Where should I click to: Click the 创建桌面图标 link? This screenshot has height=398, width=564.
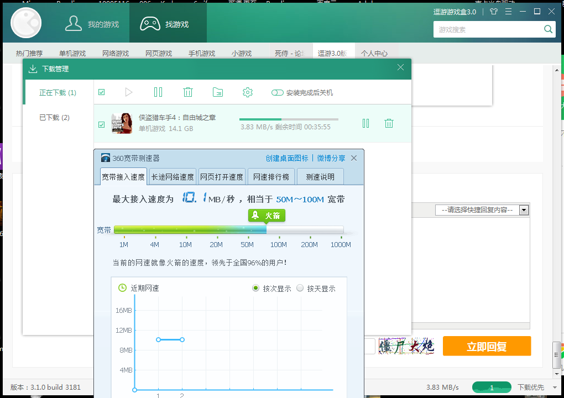coord(287,158)
